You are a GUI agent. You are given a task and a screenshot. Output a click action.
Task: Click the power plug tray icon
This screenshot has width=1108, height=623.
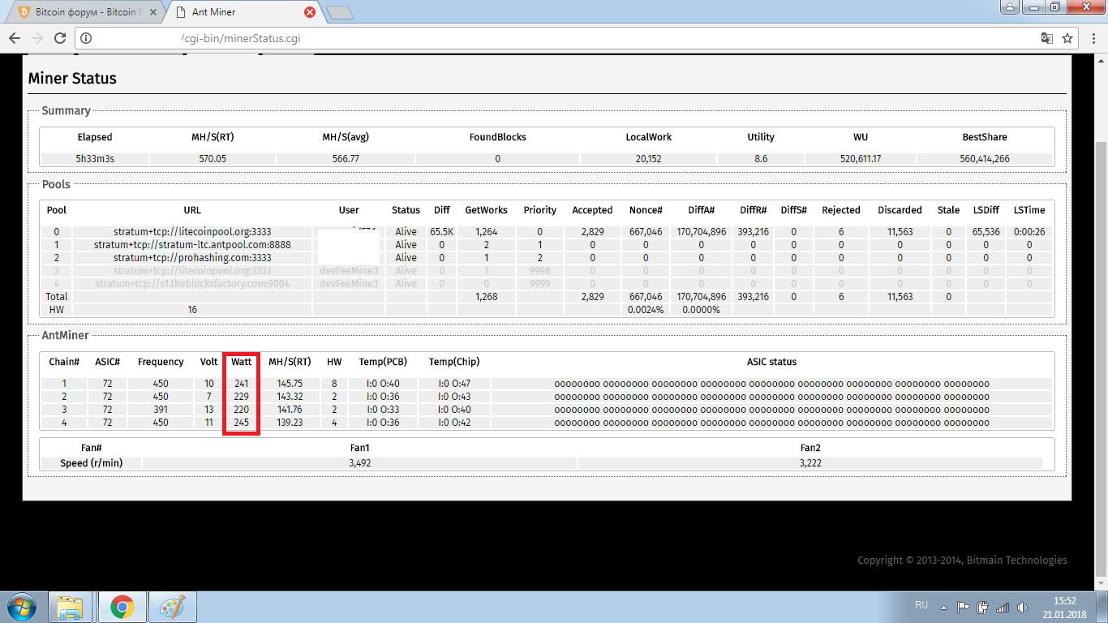tap(983, 607)
